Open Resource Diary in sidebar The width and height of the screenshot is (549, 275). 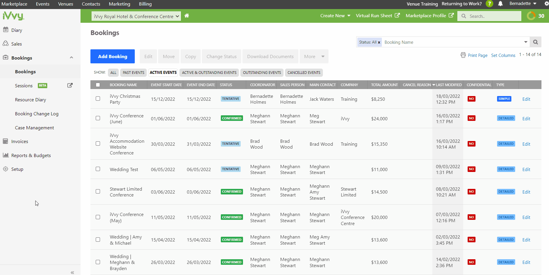(31, 100)
